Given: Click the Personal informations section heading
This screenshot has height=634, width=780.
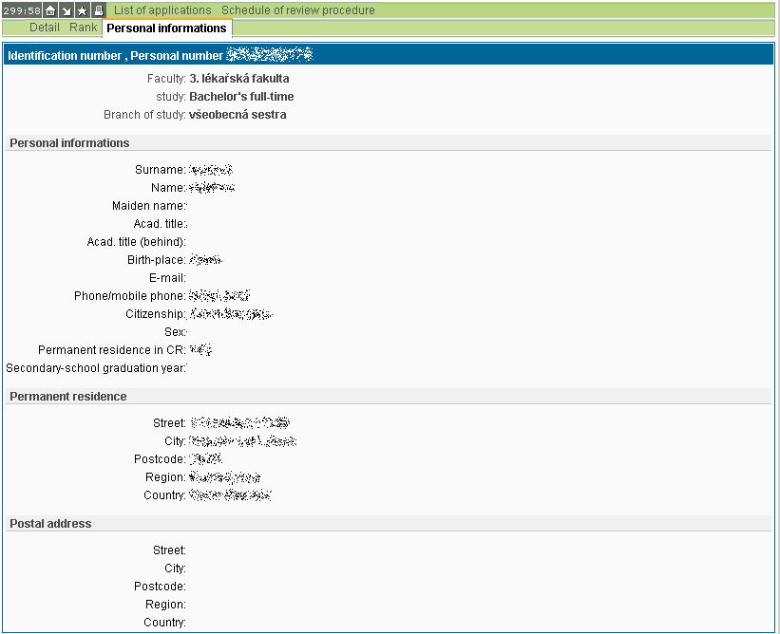Looking at the screenshot, I should click(x=69, y=143).
